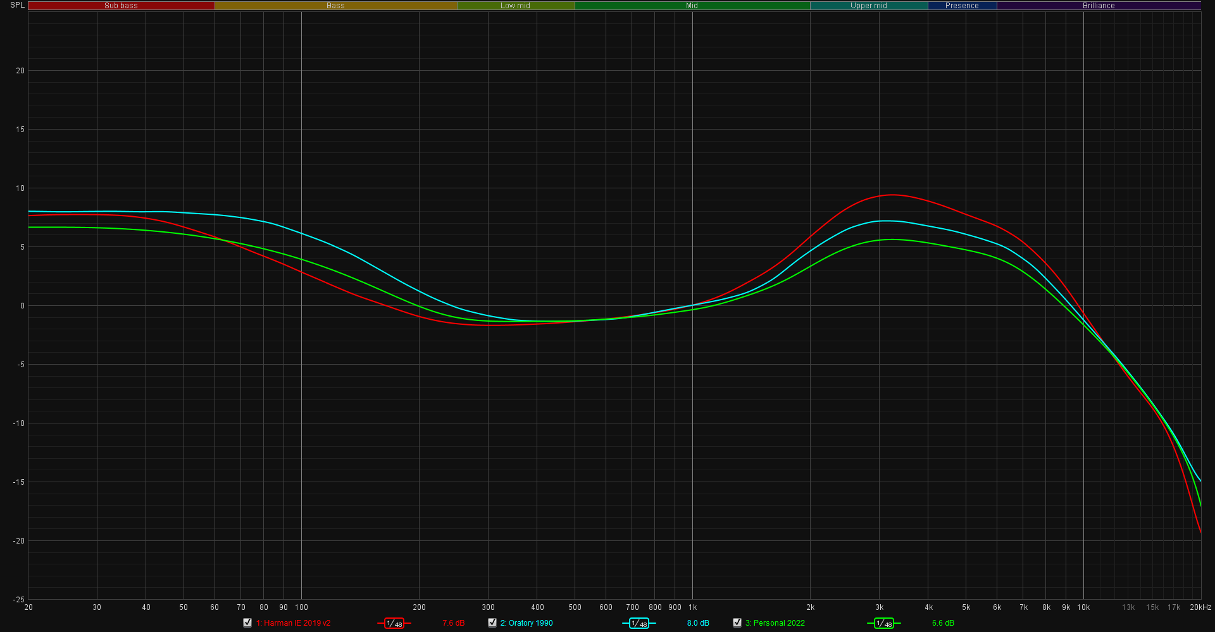Click the 2k frequency axis label
1215x632 pixels.
click(x=811, y=607)
